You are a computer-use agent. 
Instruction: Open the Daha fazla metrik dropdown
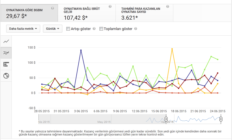click(23, 29)
